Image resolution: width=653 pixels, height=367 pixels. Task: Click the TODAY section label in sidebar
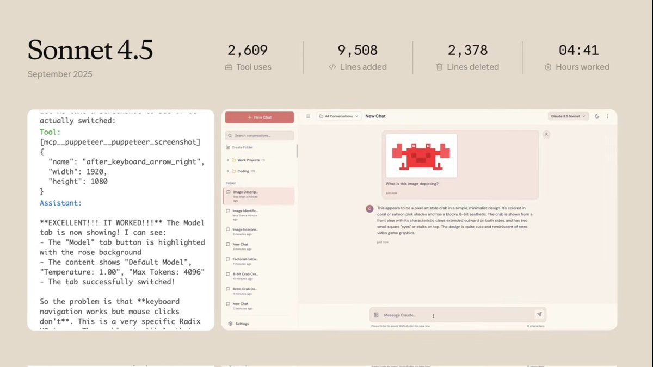[x=231, y=183]
